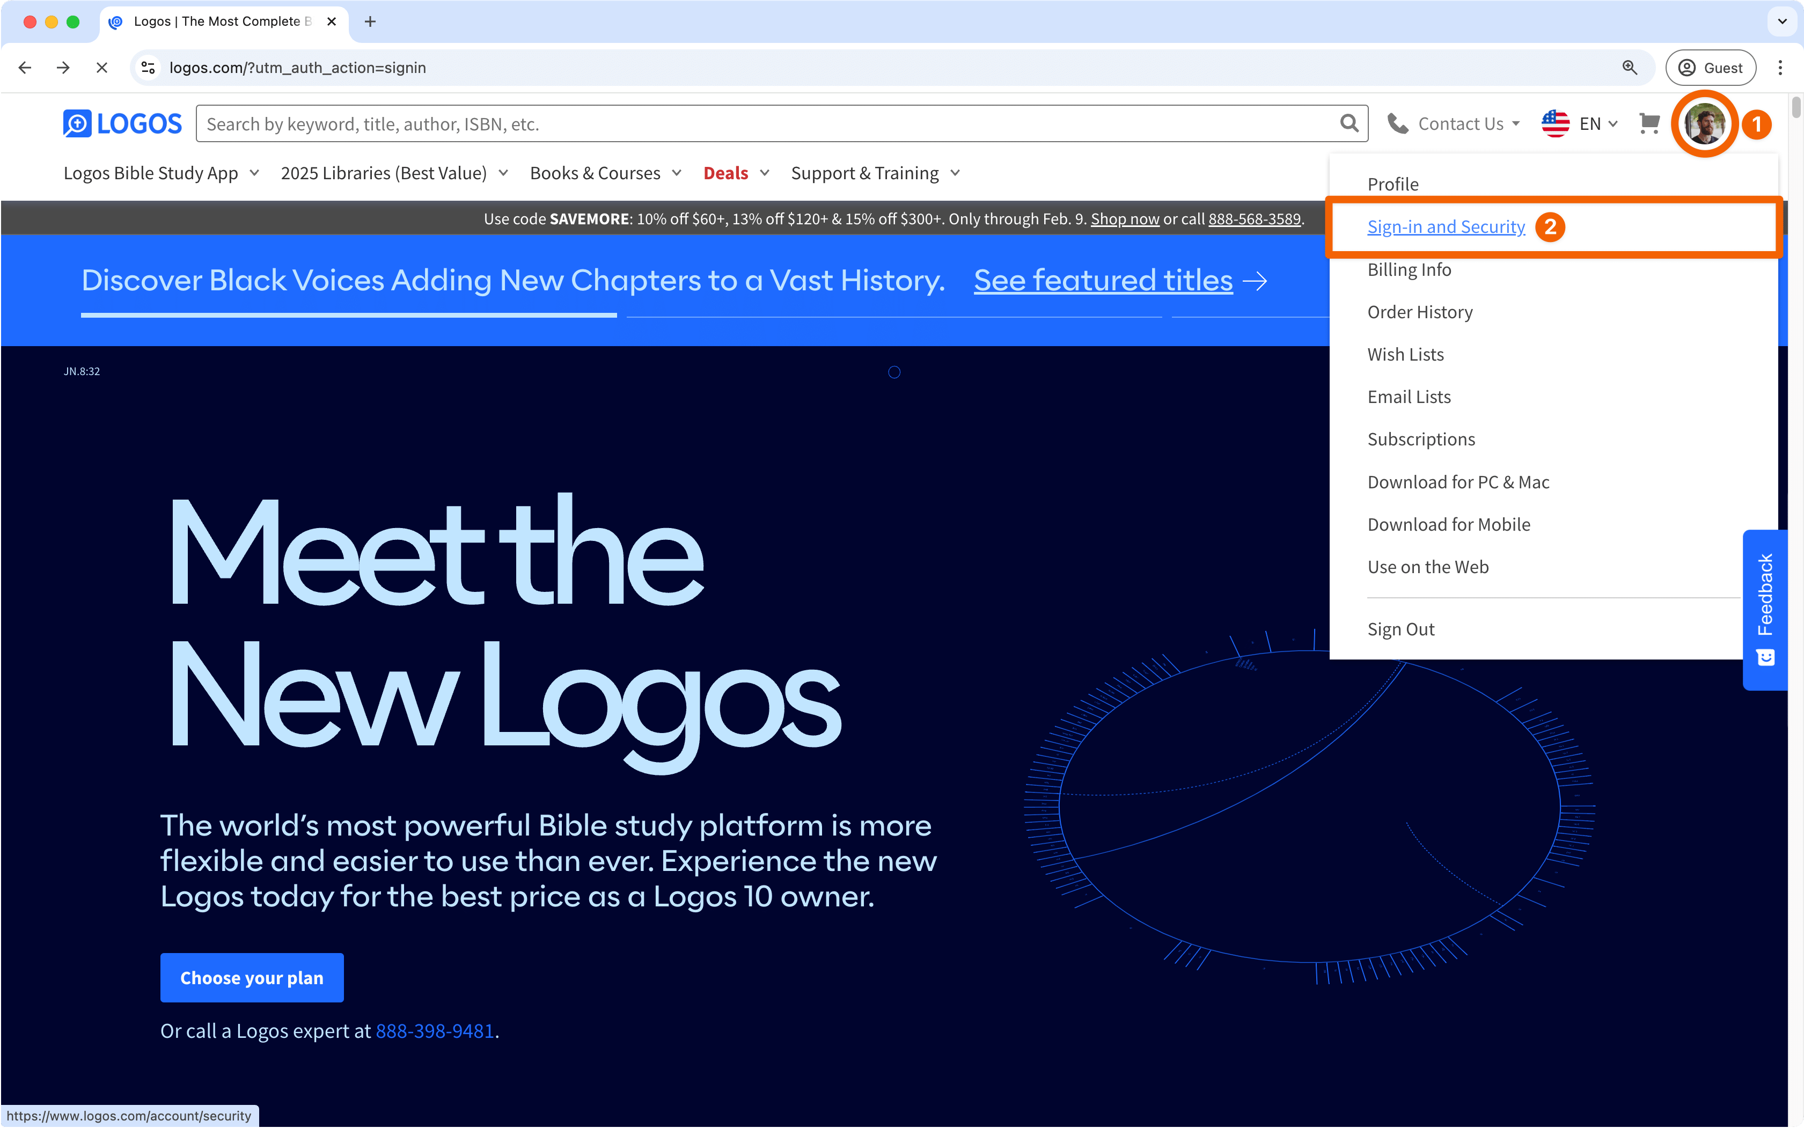Open Subscriptions
This screenshot has width=1804, height=1128.
pos(1421,440)
